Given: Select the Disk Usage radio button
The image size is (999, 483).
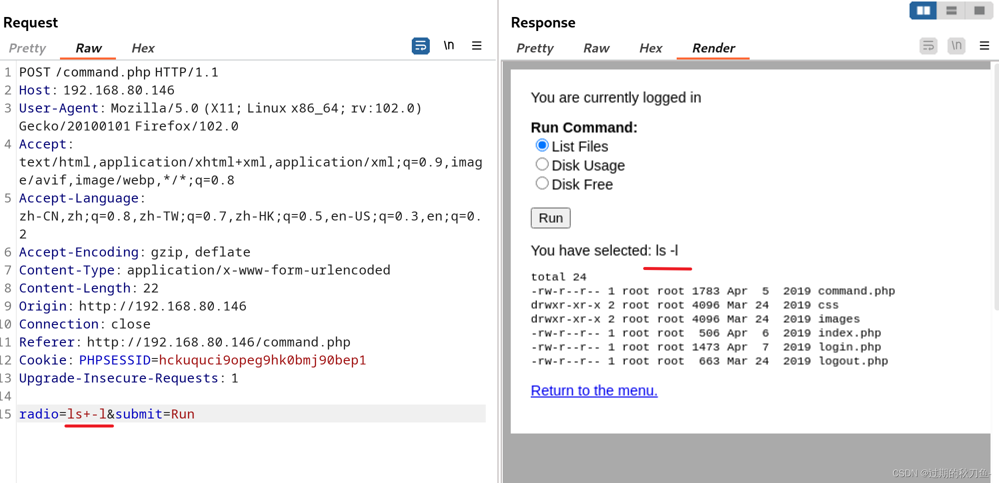Looking at the screenshot, I should pyautogui.click(x=542, y=164).
